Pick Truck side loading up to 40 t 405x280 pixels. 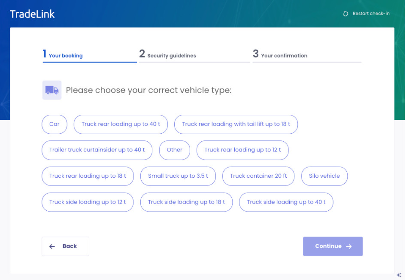286,202
